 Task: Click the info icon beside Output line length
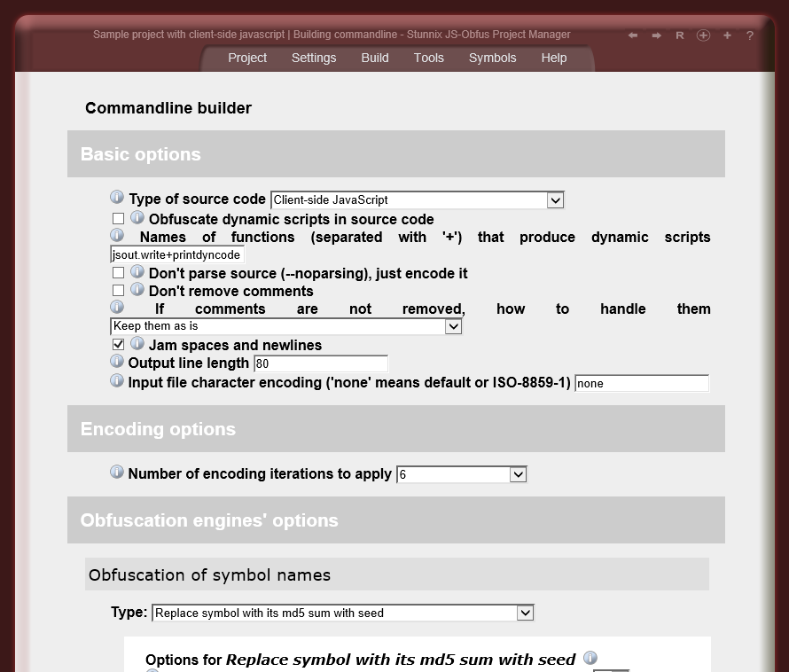pyautogui.click(x=116, y=361)
